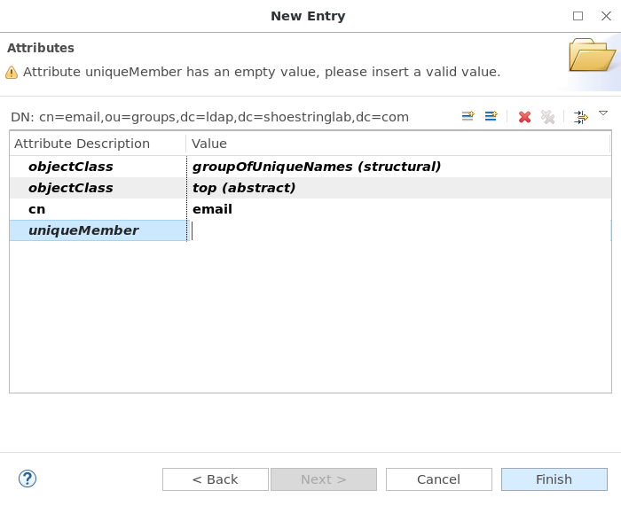This screenshot has width=621, height=506.
Task: Click the folder wizard image
Action: (x=592, y=56)
